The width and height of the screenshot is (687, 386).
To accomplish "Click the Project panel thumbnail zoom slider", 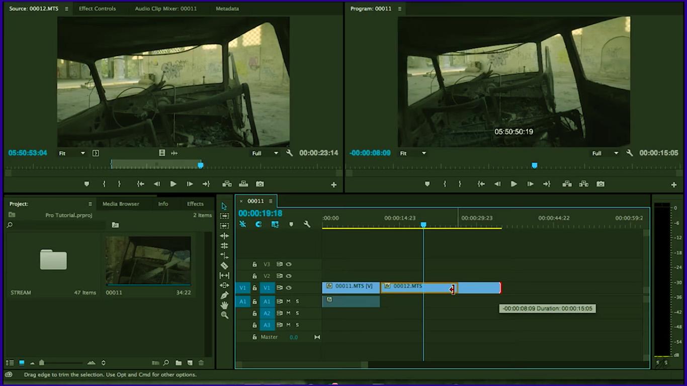I will 42,363.
